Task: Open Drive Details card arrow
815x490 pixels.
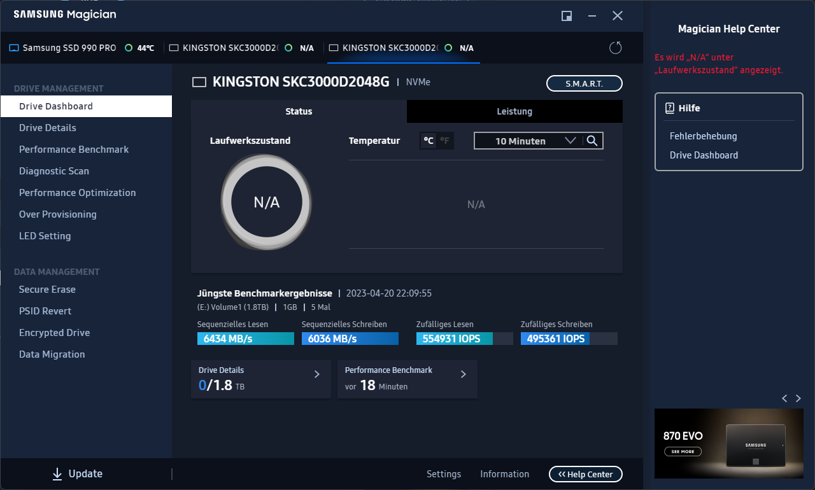Action: pyautogui.click(x=317, y=374)
